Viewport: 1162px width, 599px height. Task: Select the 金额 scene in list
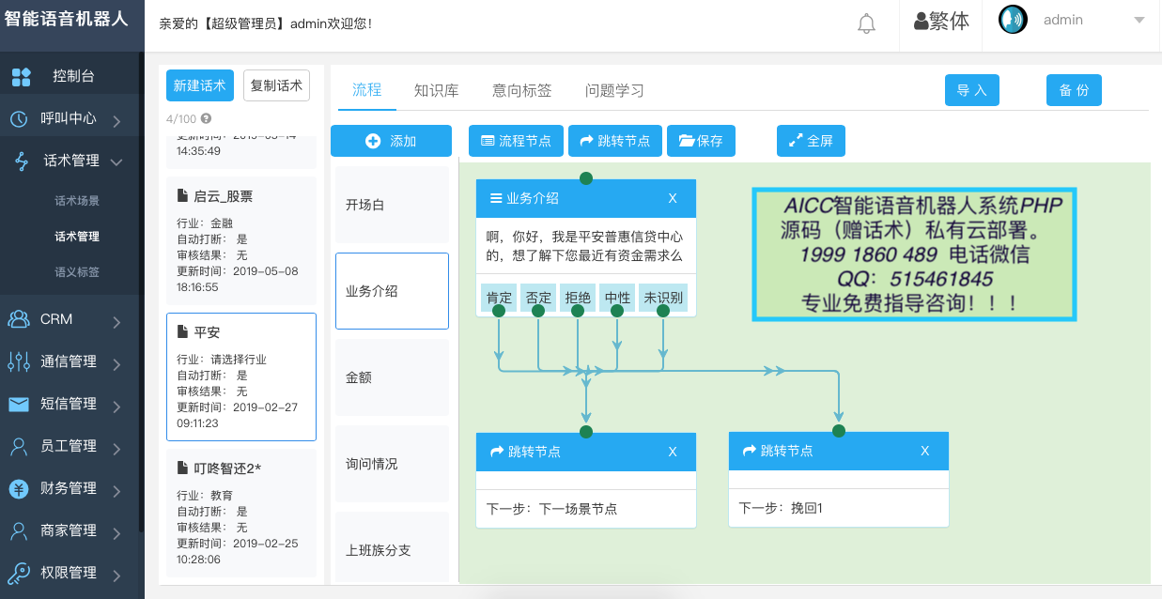click(x=392, y=377)
